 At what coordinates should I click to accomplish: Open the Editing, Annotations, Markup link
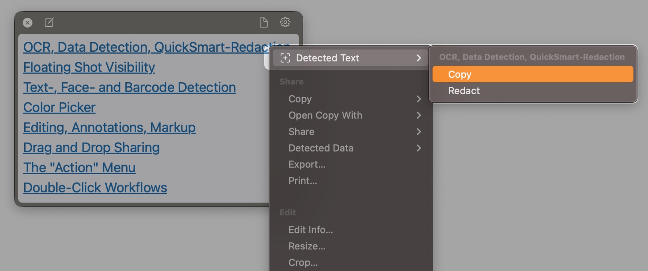tap(109, 128)
